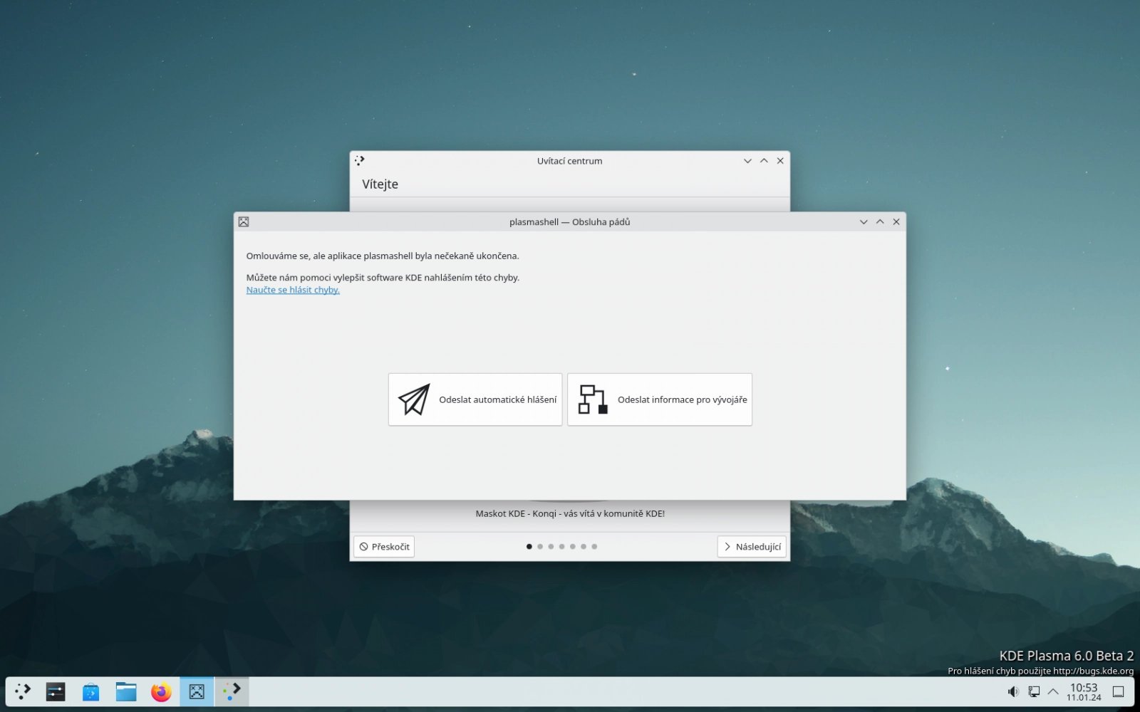Open the audio volume tray icon
Screen dimensions: 1140x712
1013,691
